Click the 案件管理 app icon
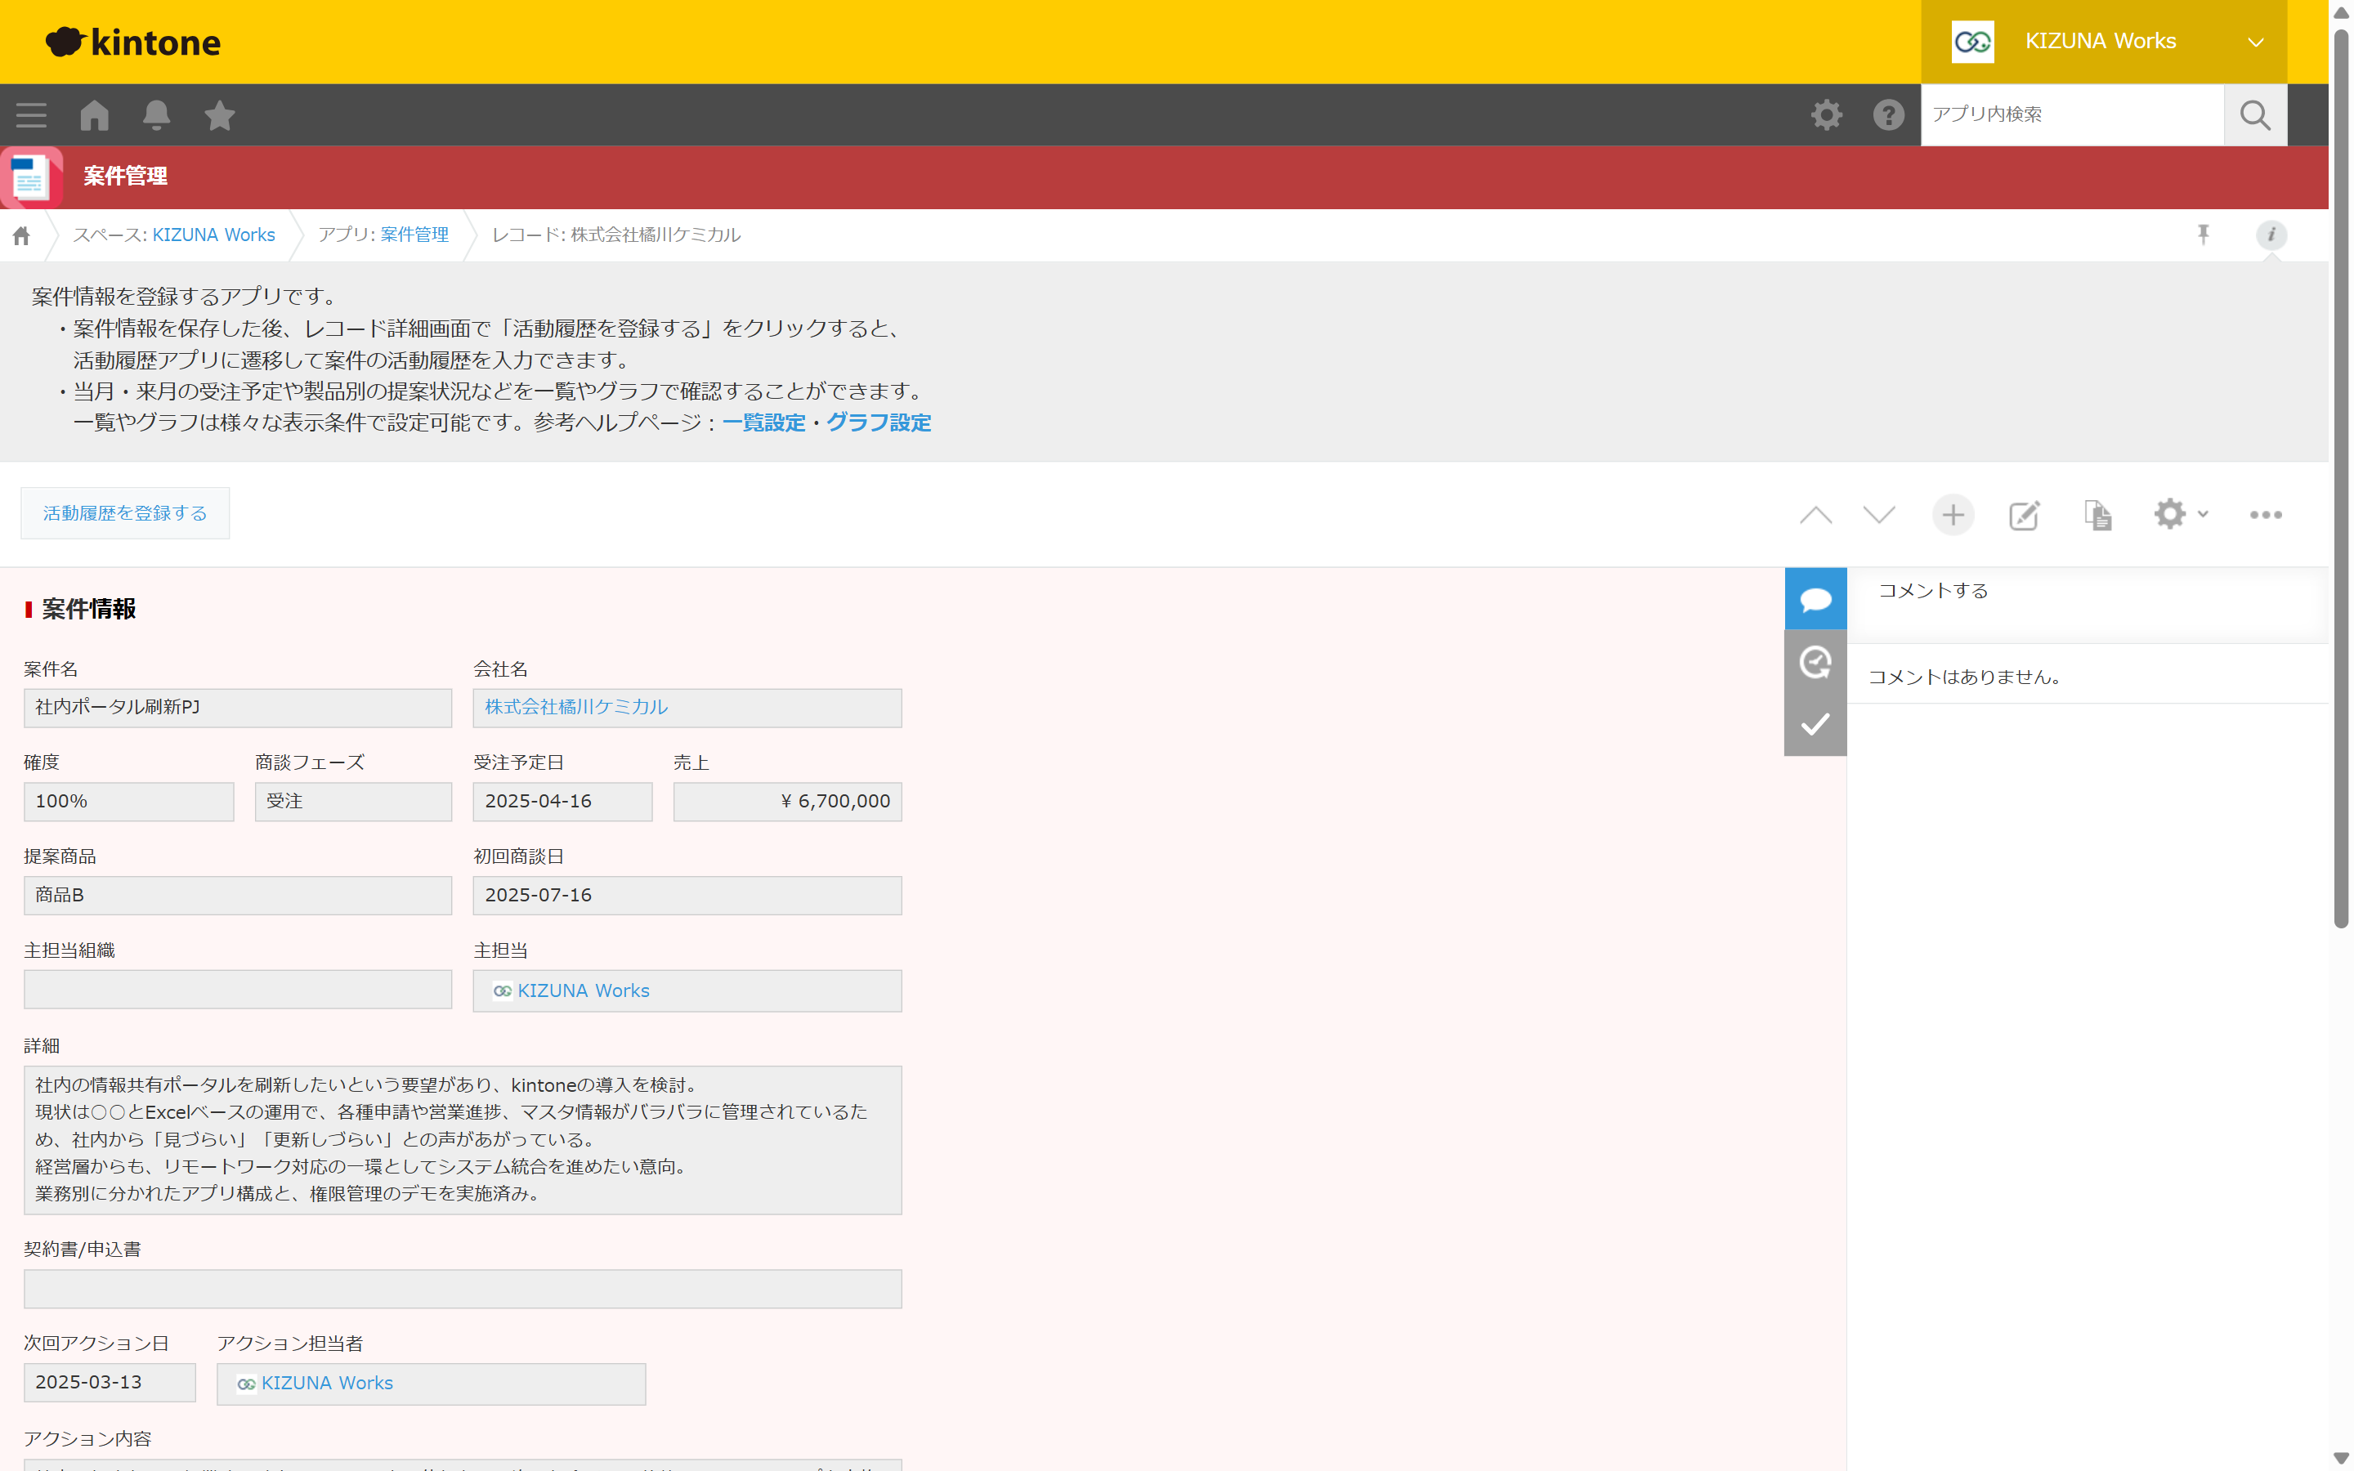2354x1471 pixels. click(31, 177)
